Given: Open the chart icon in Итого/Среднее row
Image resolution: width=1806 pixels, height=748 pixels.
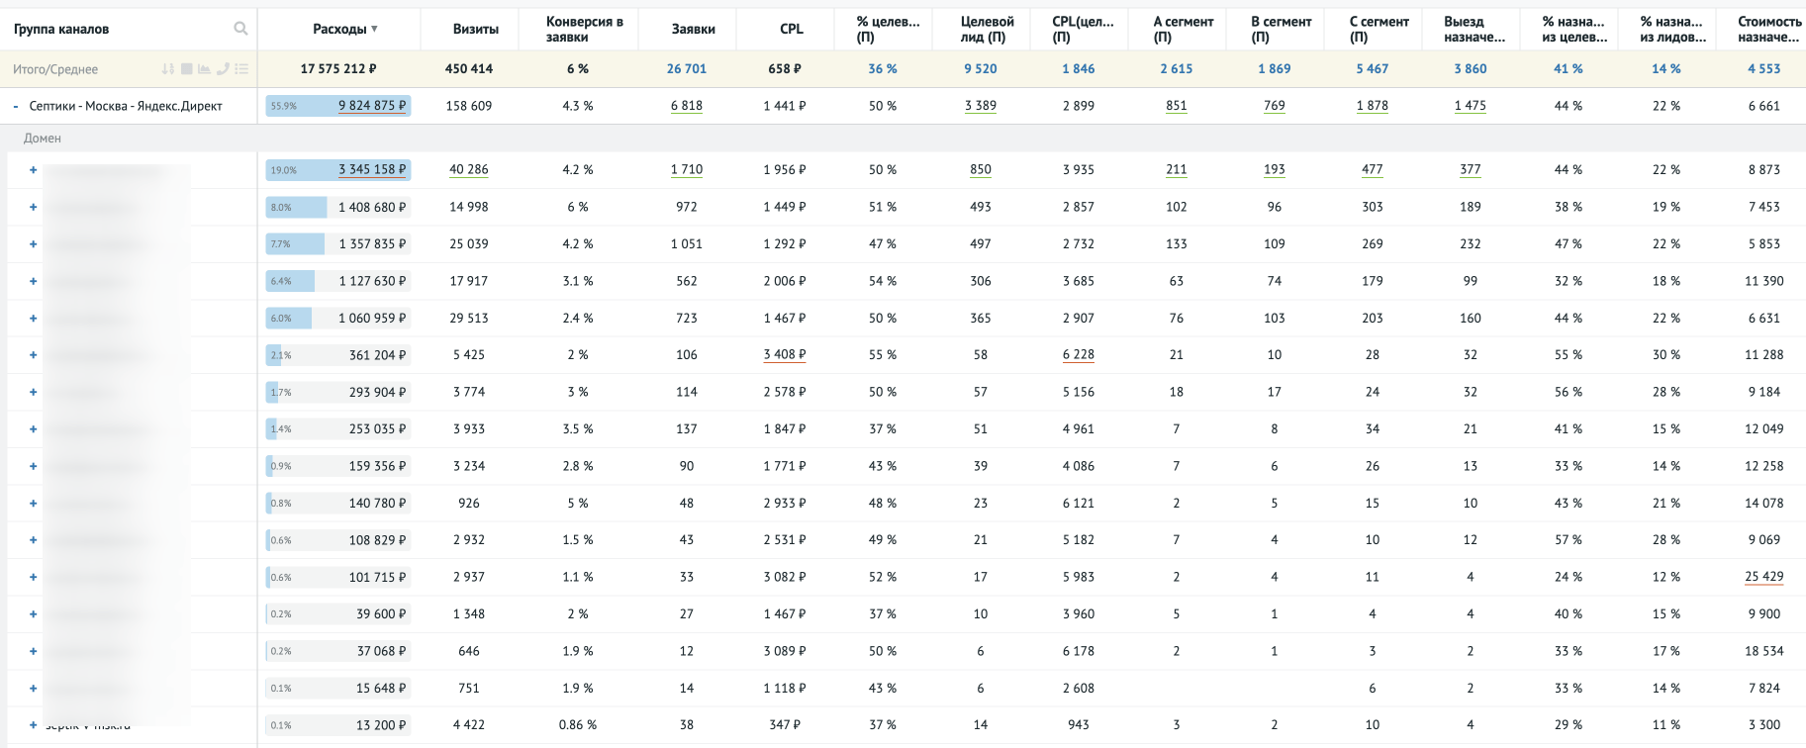Looking at the screenshot, I should pyautogui.click(x=204, y=69).
